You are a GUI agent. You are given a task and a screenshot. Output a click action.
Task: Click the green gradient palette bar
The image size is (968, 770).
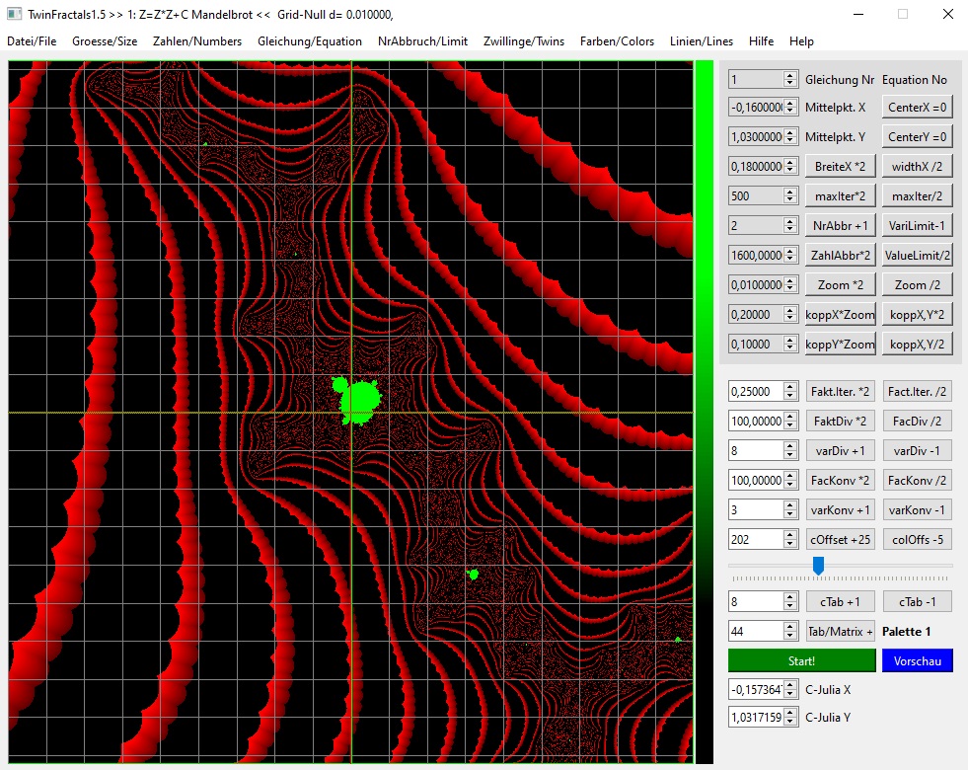[704, 412]
